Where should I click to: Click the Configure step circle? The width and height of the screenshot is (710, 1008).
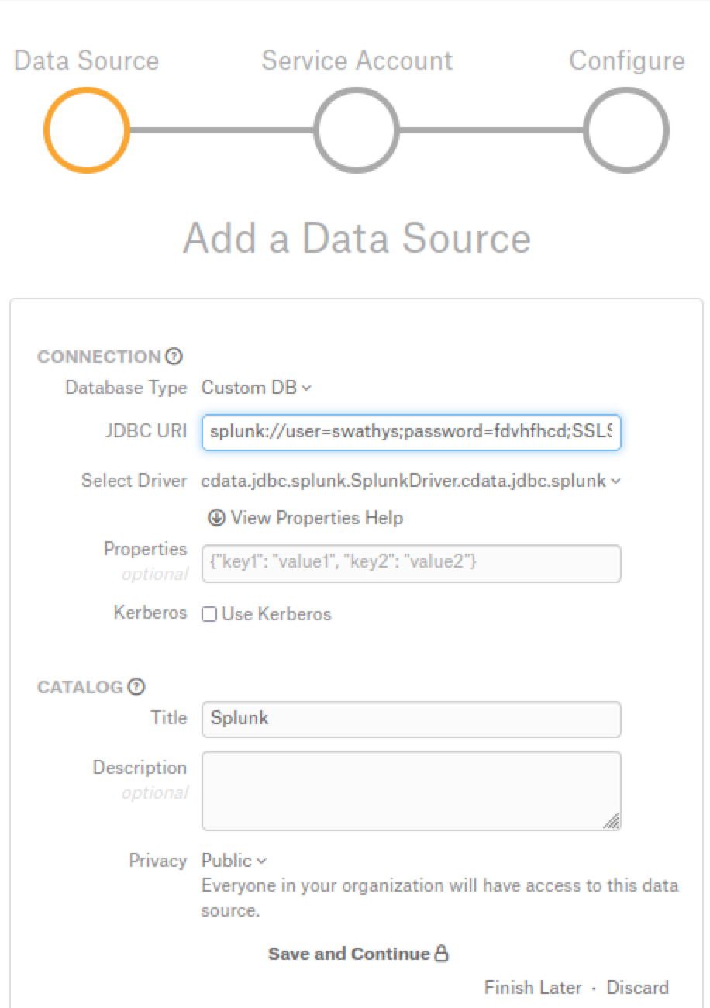pyautogui.click(x=626, y=129)
